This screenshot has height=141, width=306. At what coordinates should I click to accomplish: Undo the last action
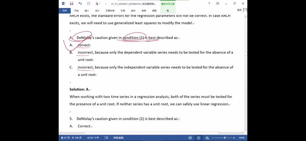tap(80, 3)
